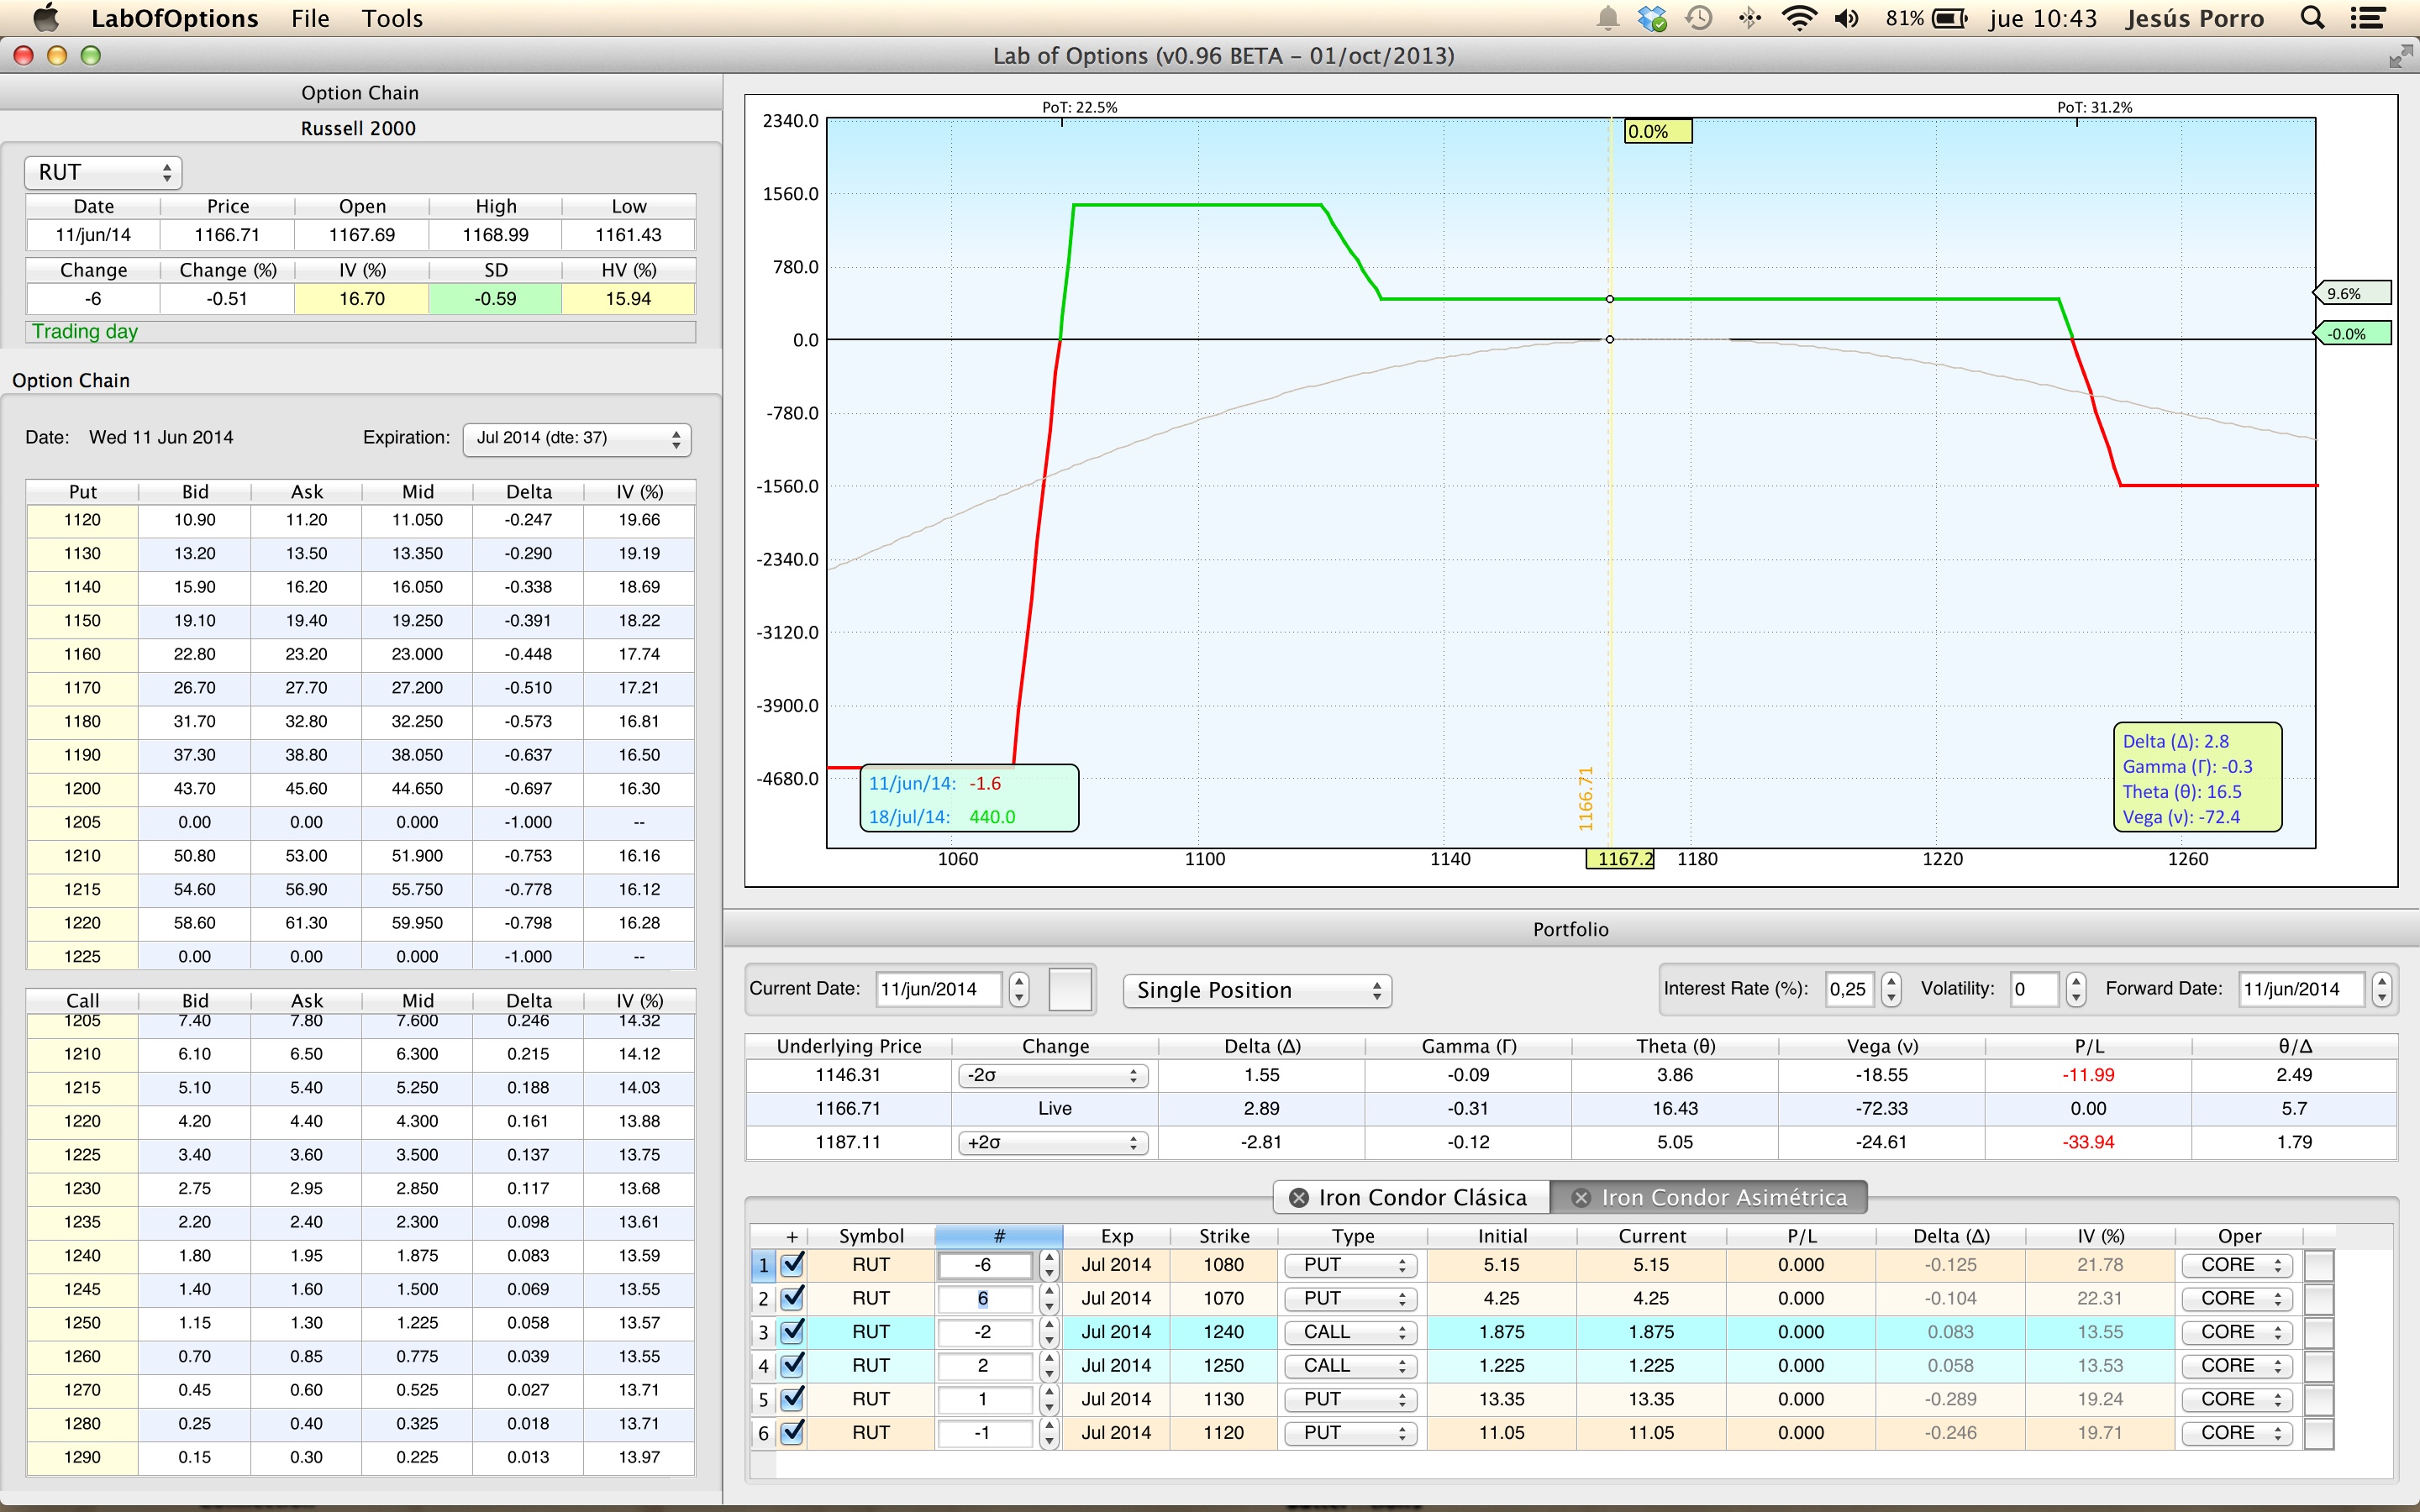Close the Iron Condor Asimétrica tab icon

tap(1581, 1197)
